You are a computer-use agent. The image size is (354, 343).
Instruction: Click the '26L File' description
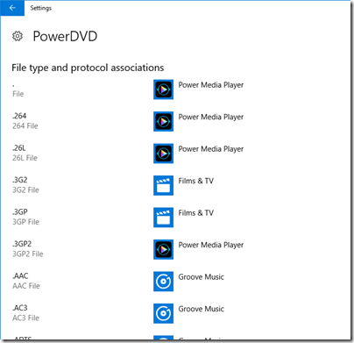[x=25, y=158]
